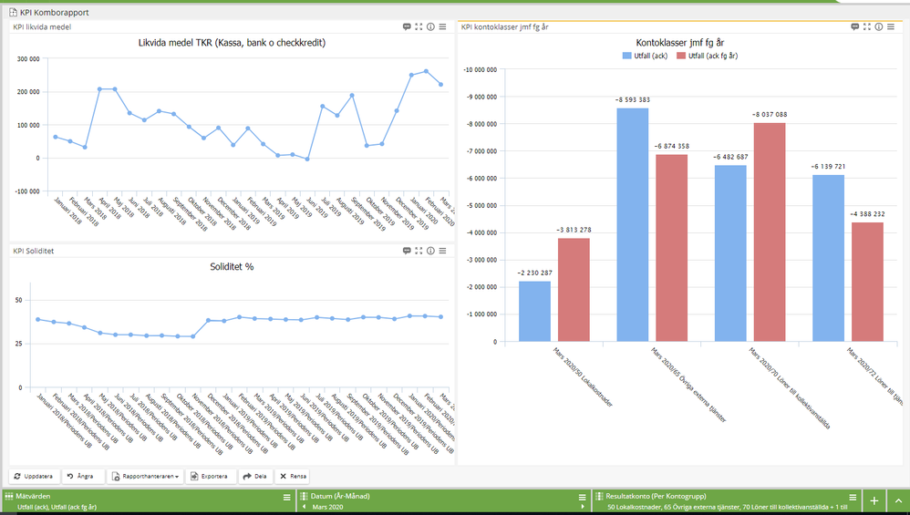
Task: Click the KPI Komborapport document icon
Action: (14, 12)
